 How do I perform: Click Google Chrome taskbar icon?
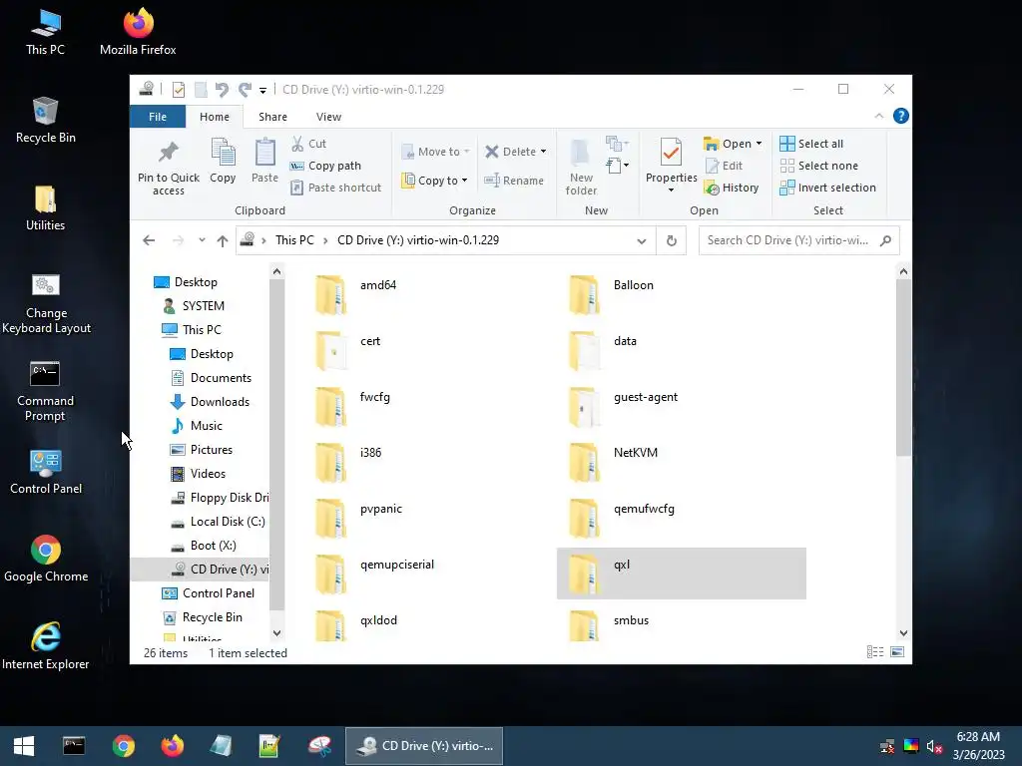tap(123, 746)
